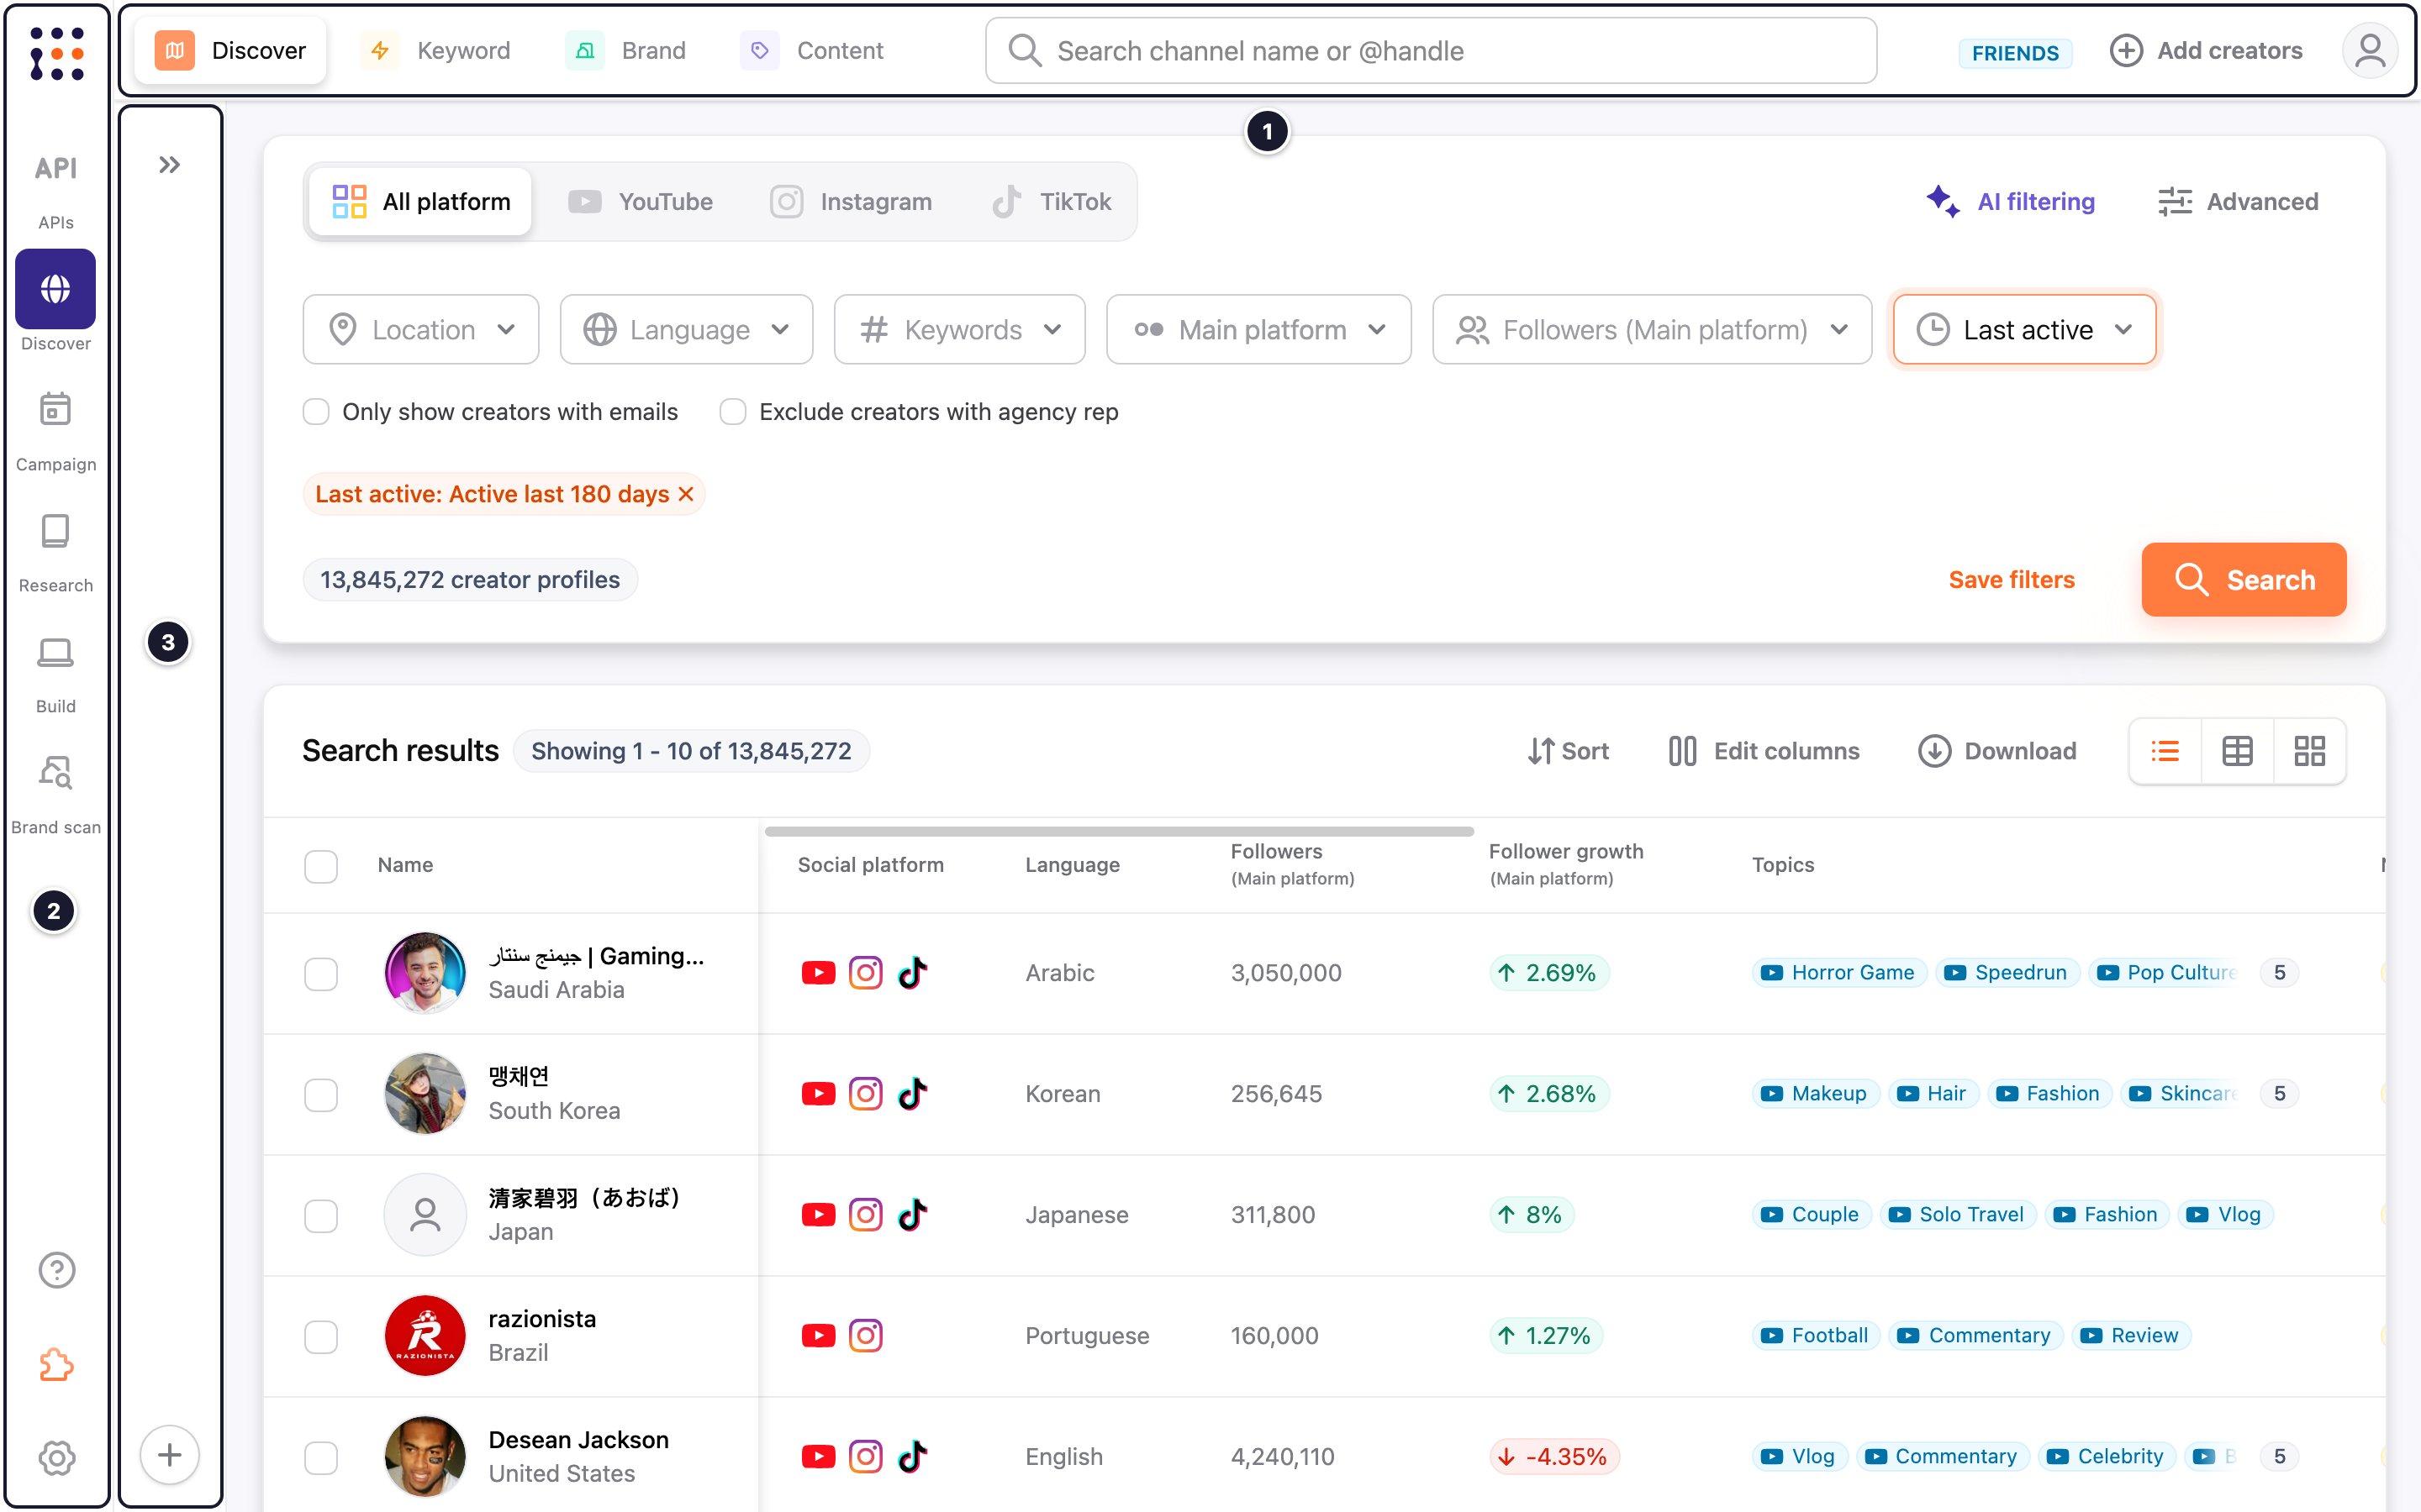Open the user account avatar
Screen dimensions: 2421x1512
(2369, 50)
